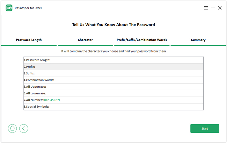Select the Special Symbols row
This screenshot has width=227, height=143.
pos(113,107)
